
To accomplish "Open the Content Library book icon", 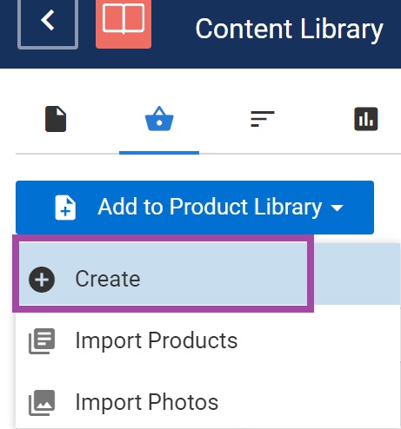I will (124, 23).
